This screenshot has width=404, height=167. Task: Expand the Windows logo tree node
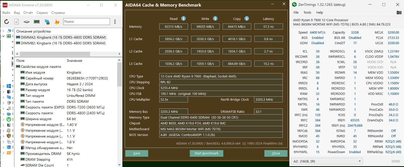point(3,86)
